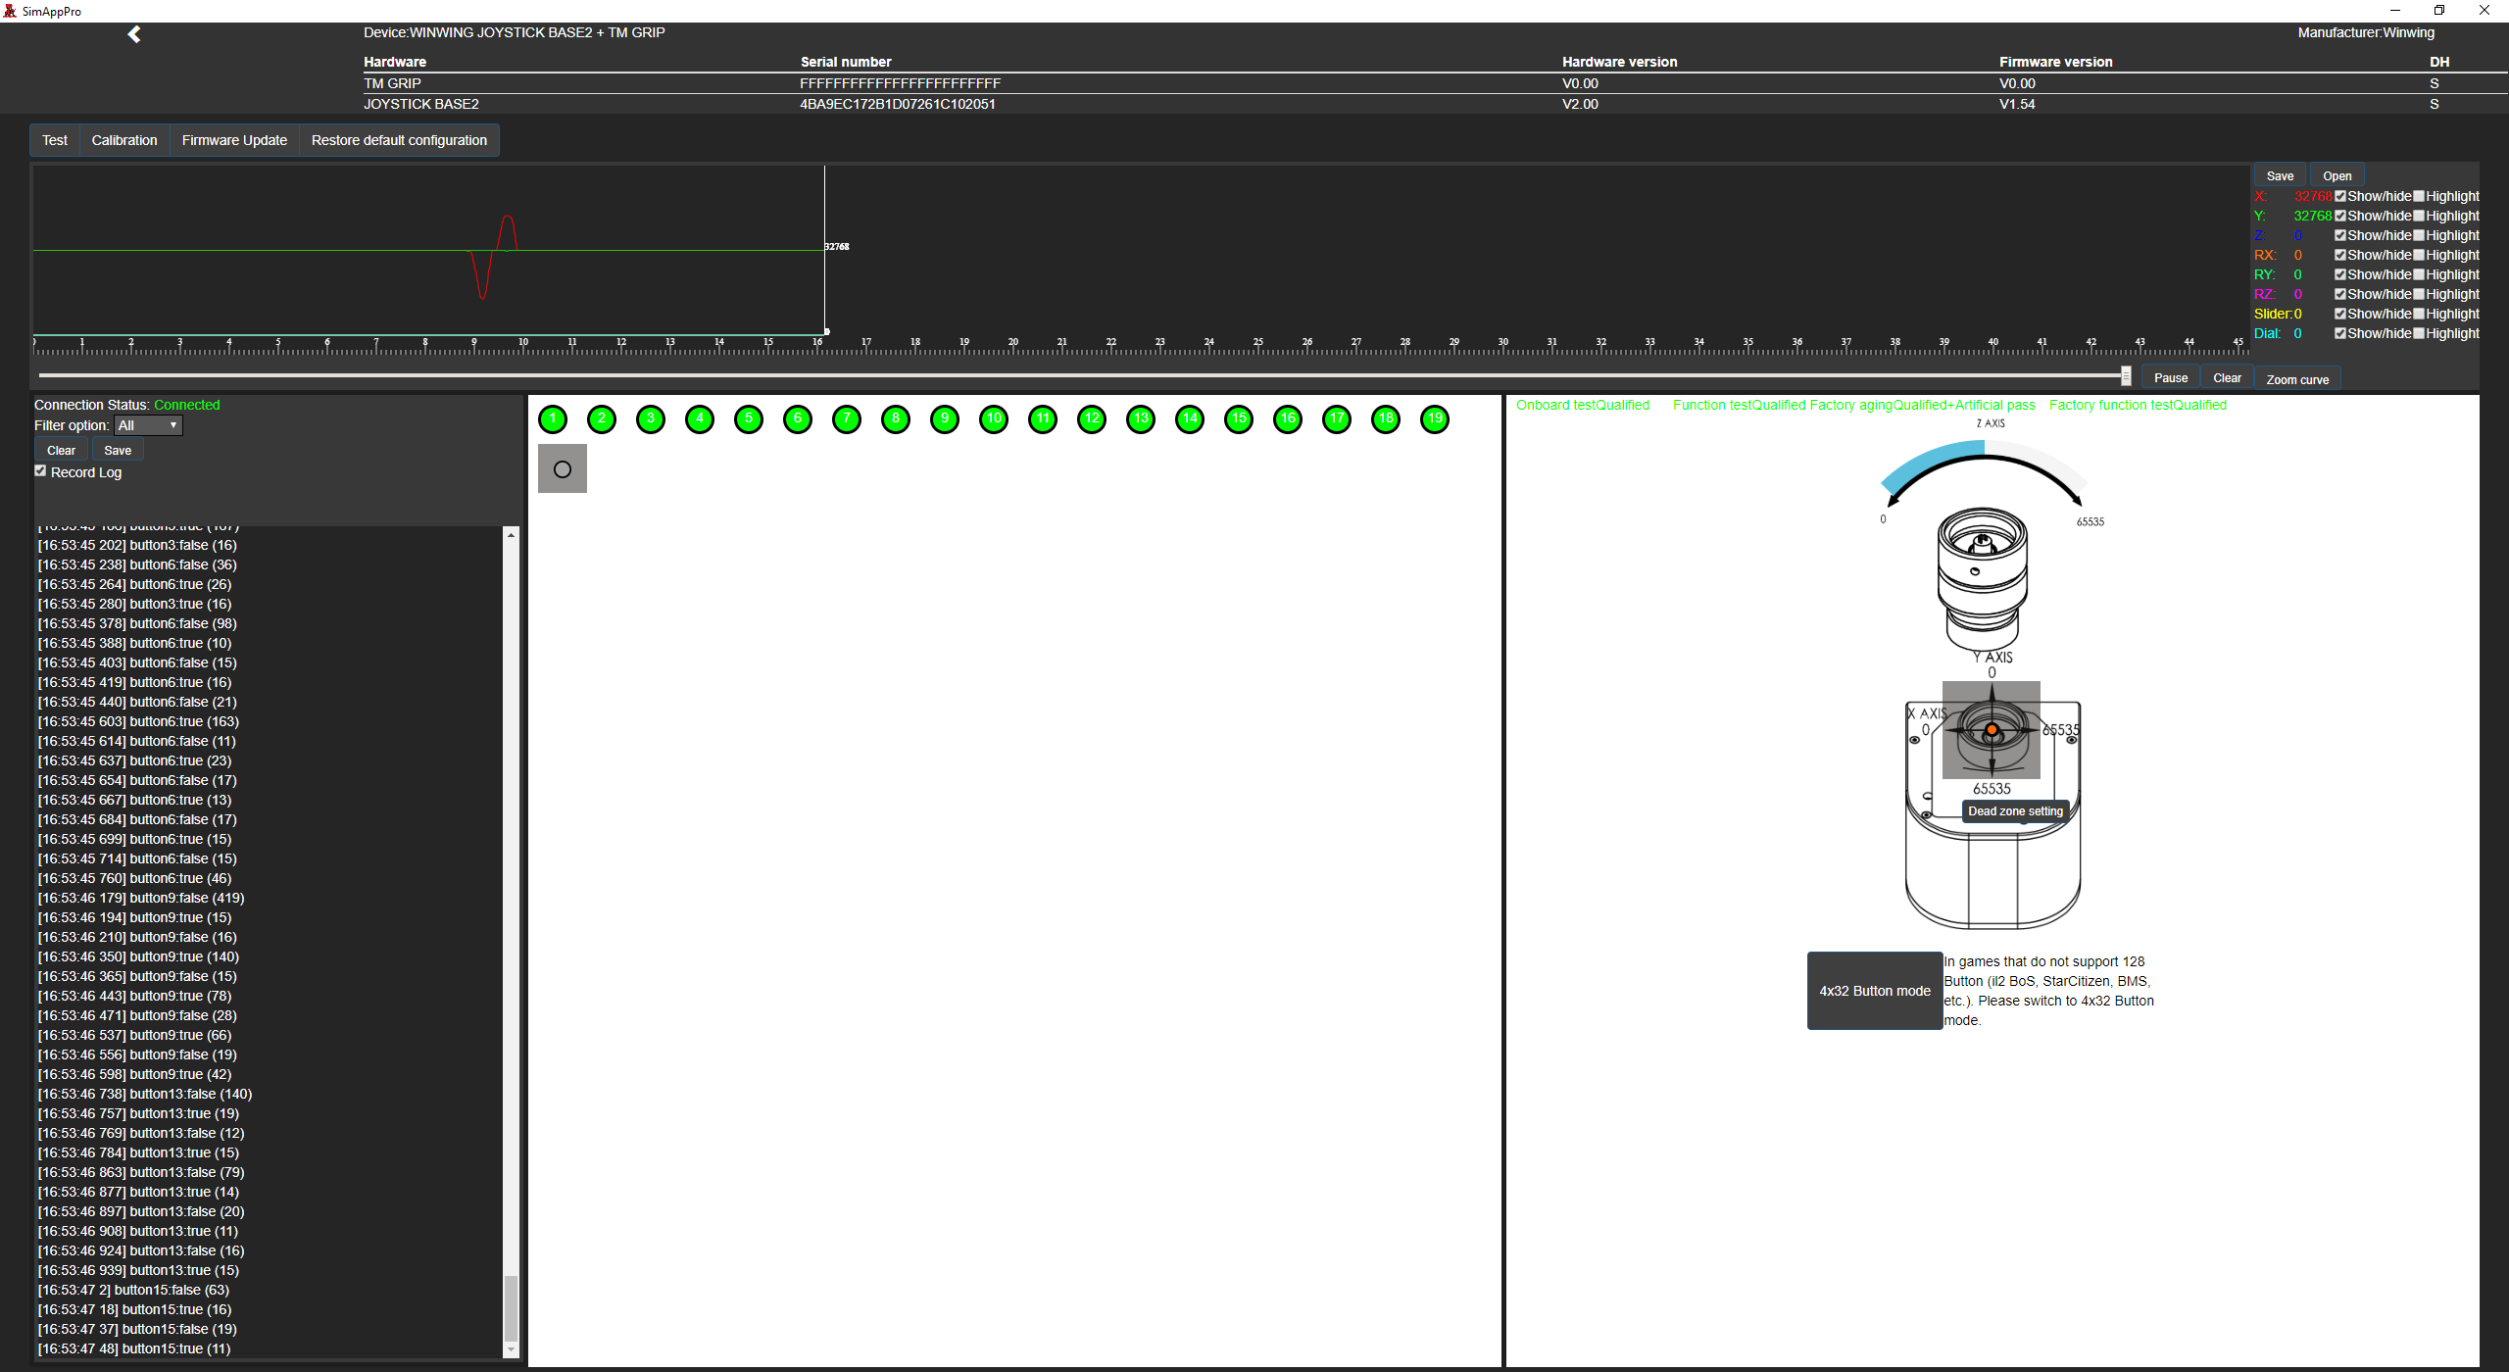Click the TM GRIP hardware row
The width and height of the screenshot is (2509, 1372).
pos(1436,83)
